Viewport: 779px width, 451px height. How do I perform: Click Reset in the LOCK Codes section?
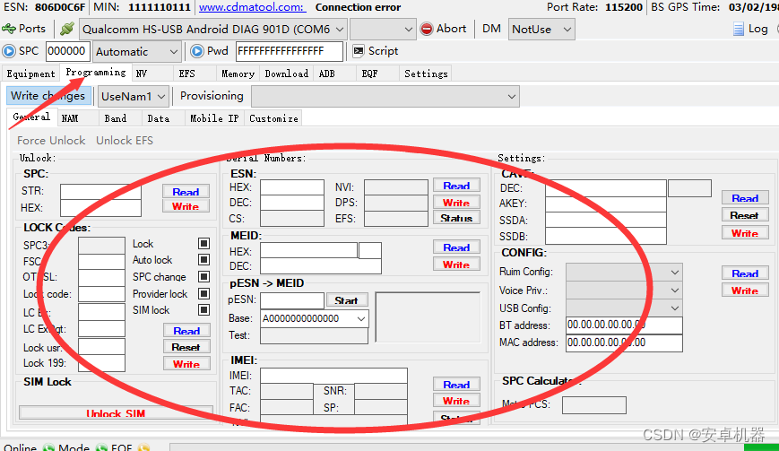pos(186,347)
